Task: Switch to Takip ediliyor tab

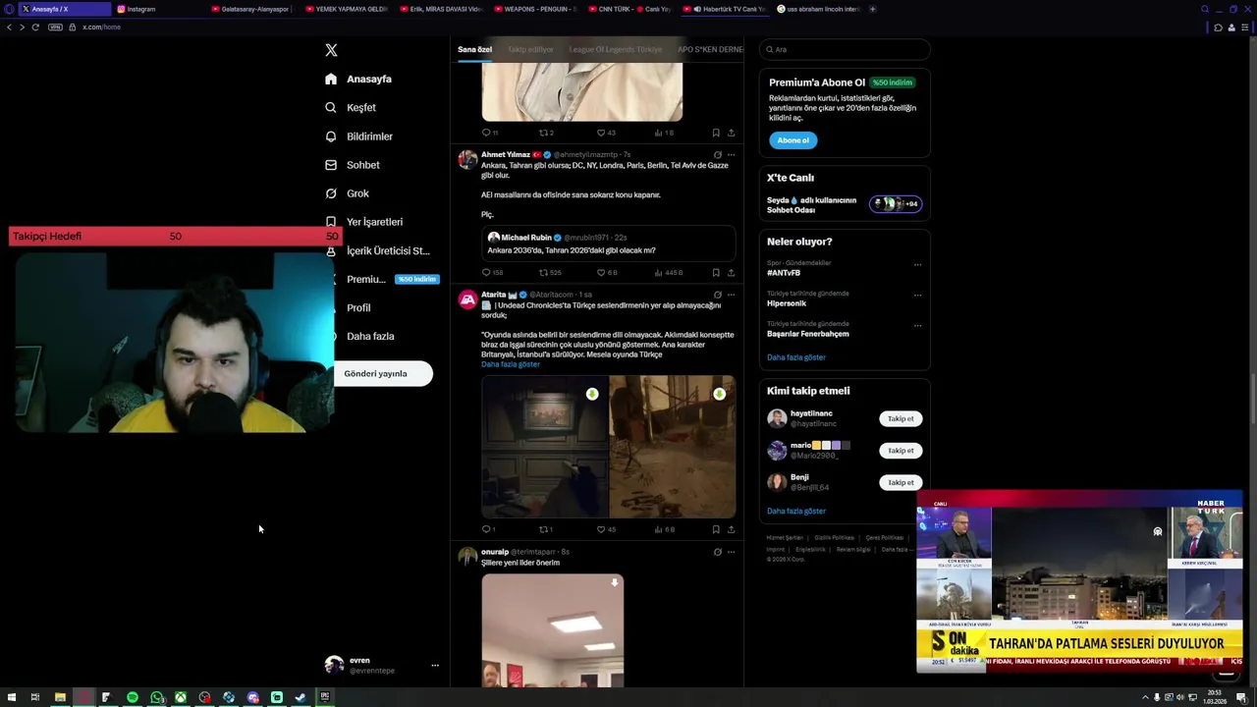Action: coord(530,49)
